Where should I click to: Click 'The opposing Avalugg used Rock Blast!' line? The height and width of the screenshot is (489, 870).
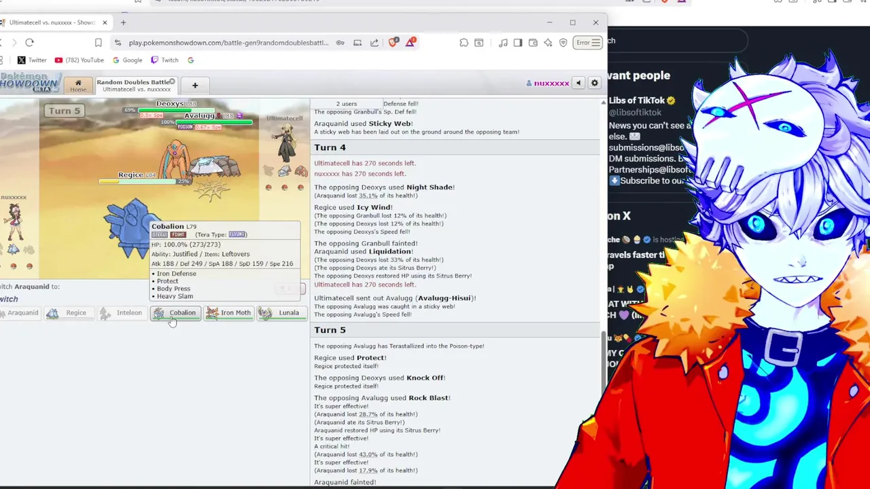(x=382, y=398)
